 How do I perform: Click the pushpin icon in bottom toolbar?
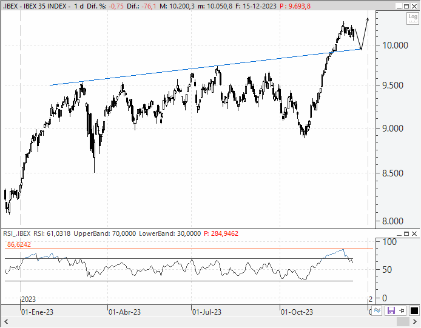[x=402, y=311]
